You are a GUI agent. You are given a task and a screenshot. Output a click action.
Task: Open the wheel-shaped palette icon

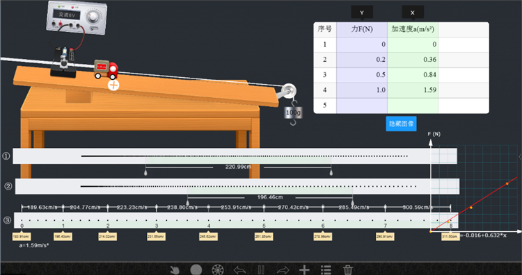(218, 270)
